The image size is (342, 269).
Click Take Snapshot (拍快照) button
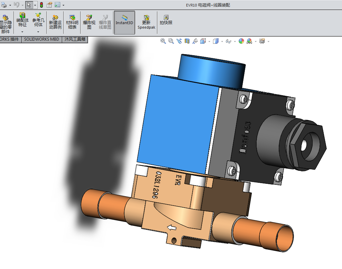coord(166,20)
